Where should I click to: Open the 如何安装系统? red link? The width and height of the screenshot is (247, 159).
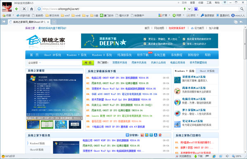pos(177,28)
